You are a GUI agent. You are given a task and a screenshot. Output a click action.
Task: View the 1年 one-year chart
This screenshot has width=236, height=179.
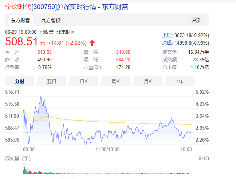pos(180,81)
